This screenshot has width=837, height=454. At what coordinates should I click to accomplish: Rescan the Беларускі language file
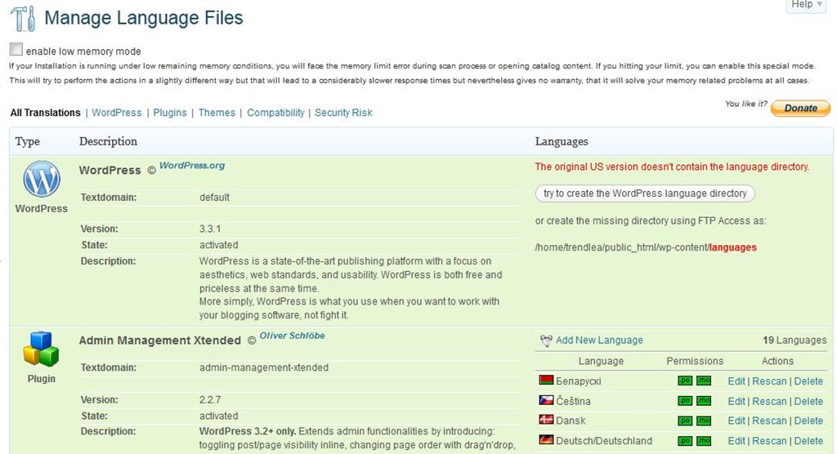769,381
